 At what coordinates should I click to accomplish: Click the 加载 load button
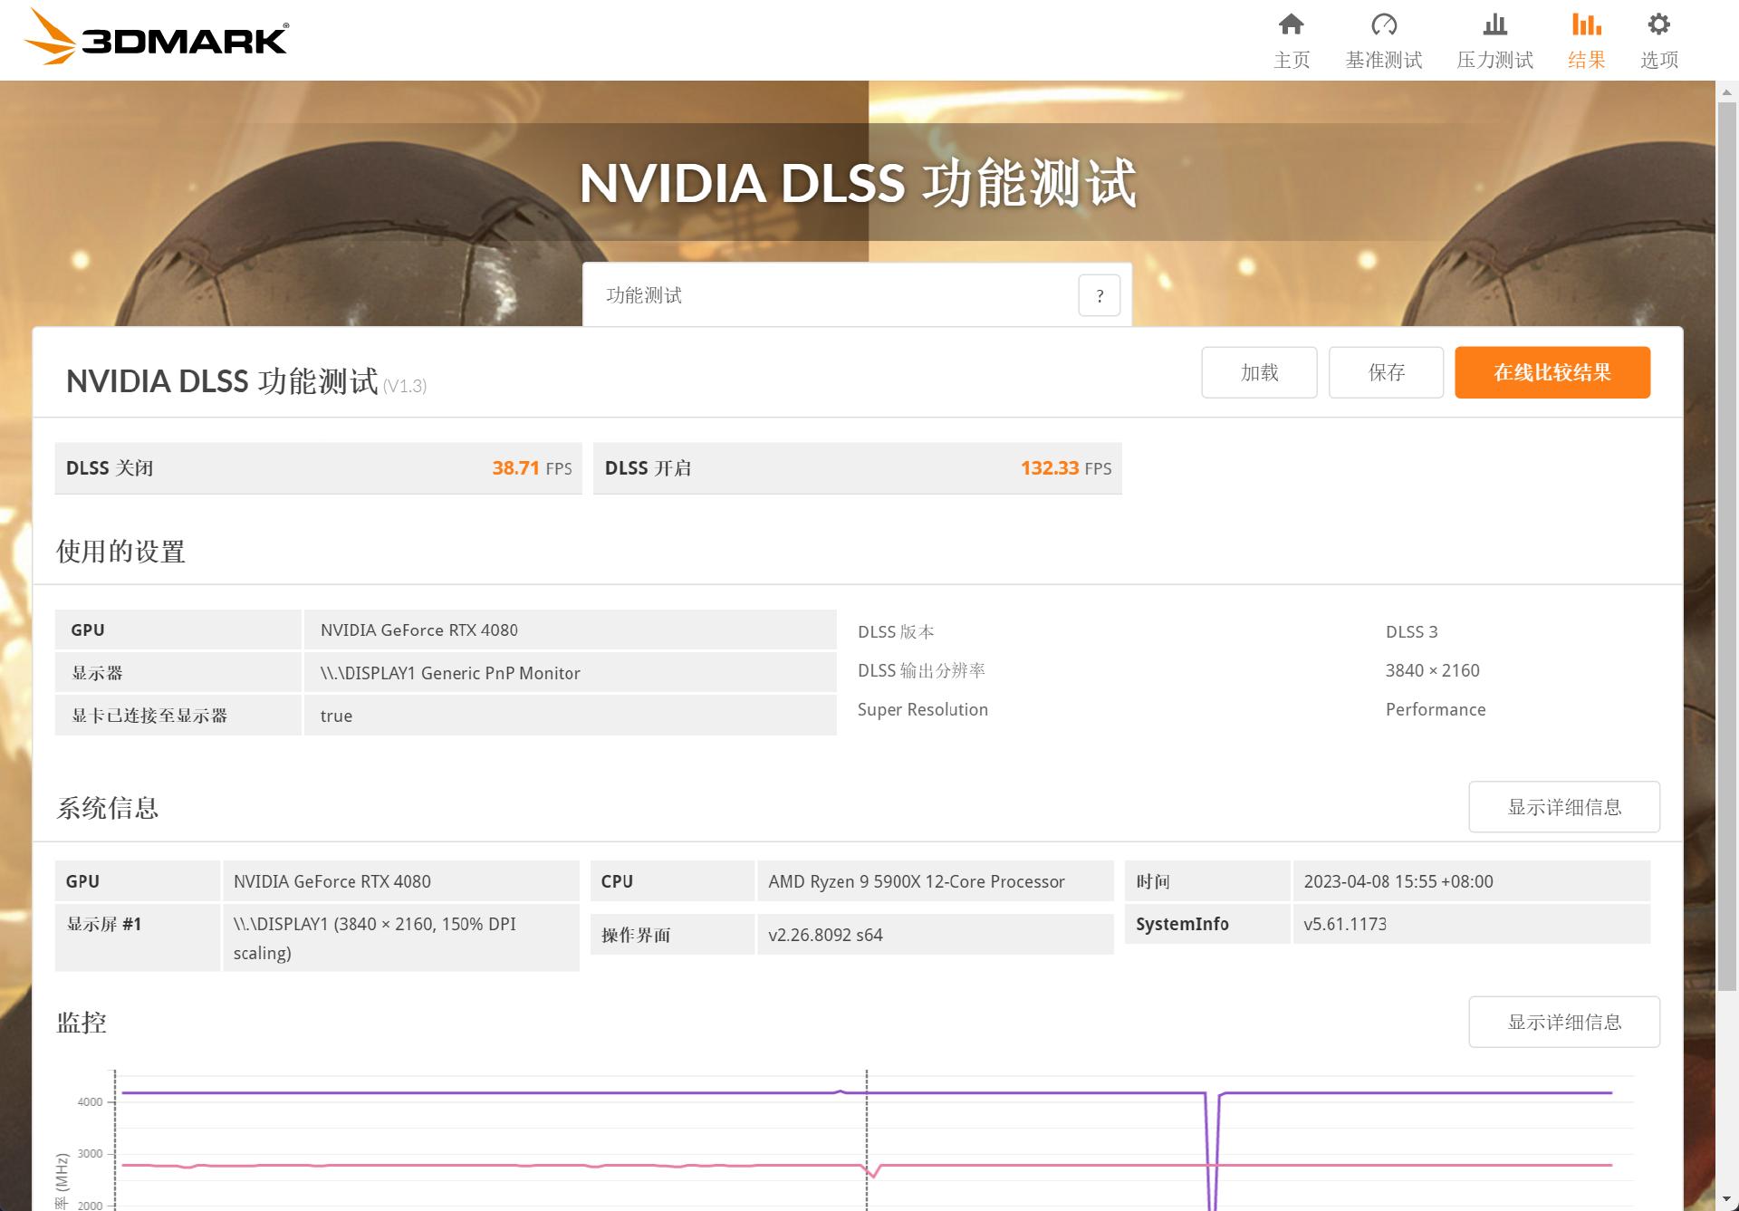coord(1259,371)
